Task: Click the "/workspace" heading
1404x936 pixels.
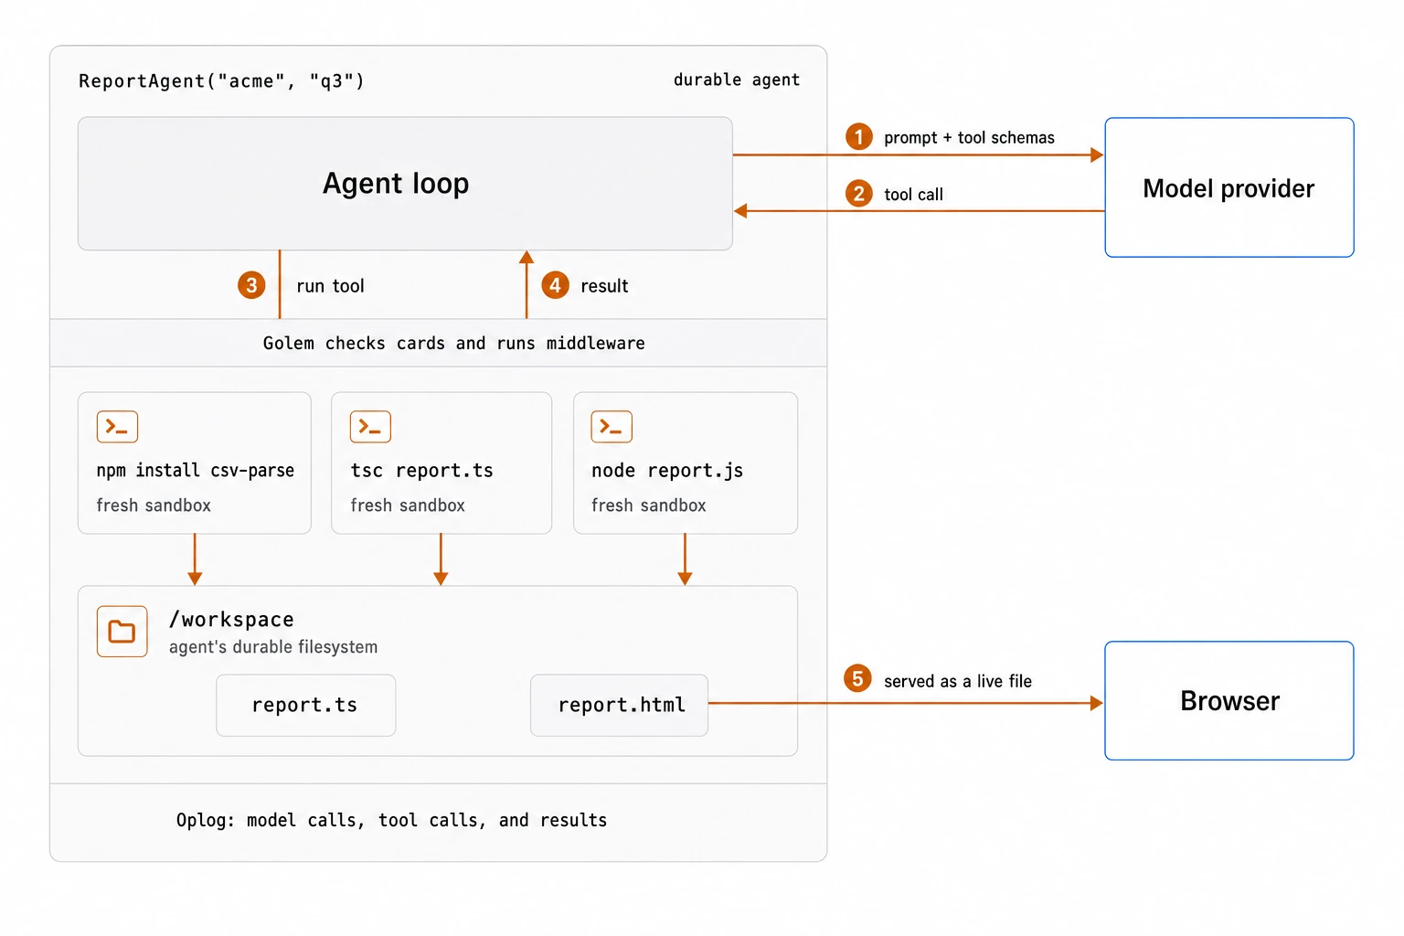Action: (231, 620)
